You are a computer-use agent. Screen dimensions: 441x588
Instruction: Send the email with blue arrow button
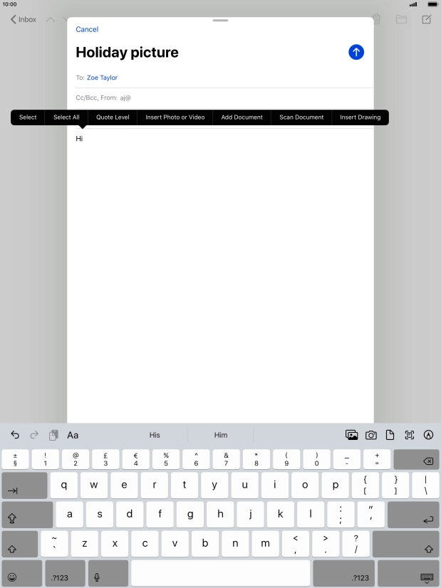click(356, 52)
